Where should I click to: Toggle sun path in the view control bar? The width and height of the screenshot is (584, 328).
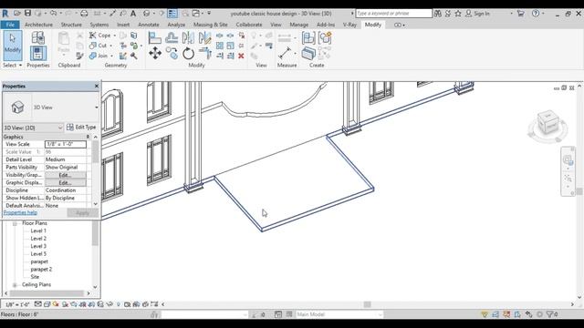(56, 304)
